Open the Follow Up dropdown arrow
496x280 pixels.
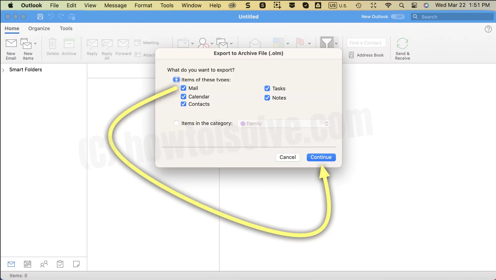pyautogui.click(x=309, y=43)
